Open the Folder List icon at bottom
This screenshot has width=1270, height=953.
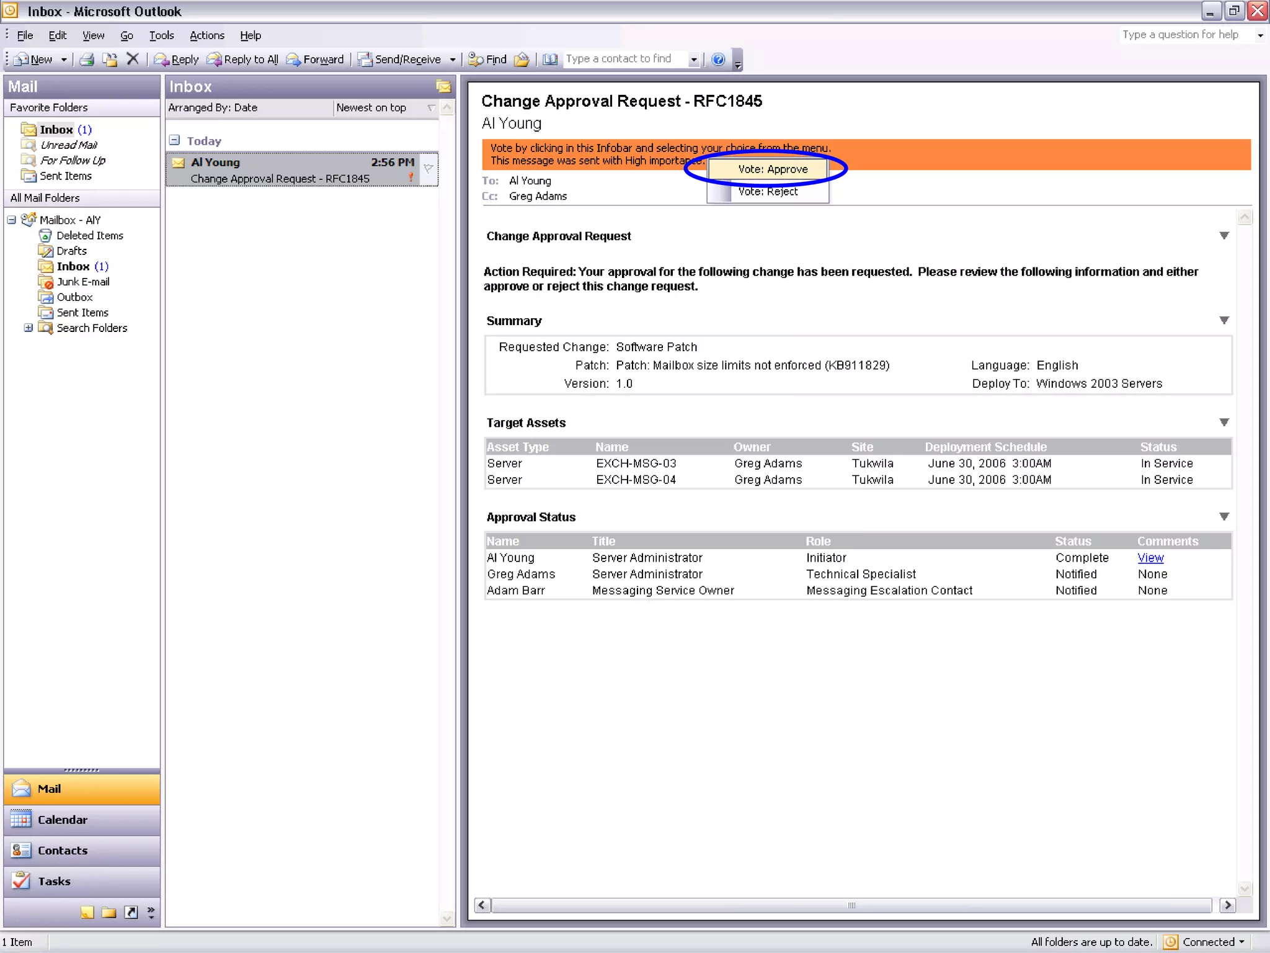coord(109,912)
